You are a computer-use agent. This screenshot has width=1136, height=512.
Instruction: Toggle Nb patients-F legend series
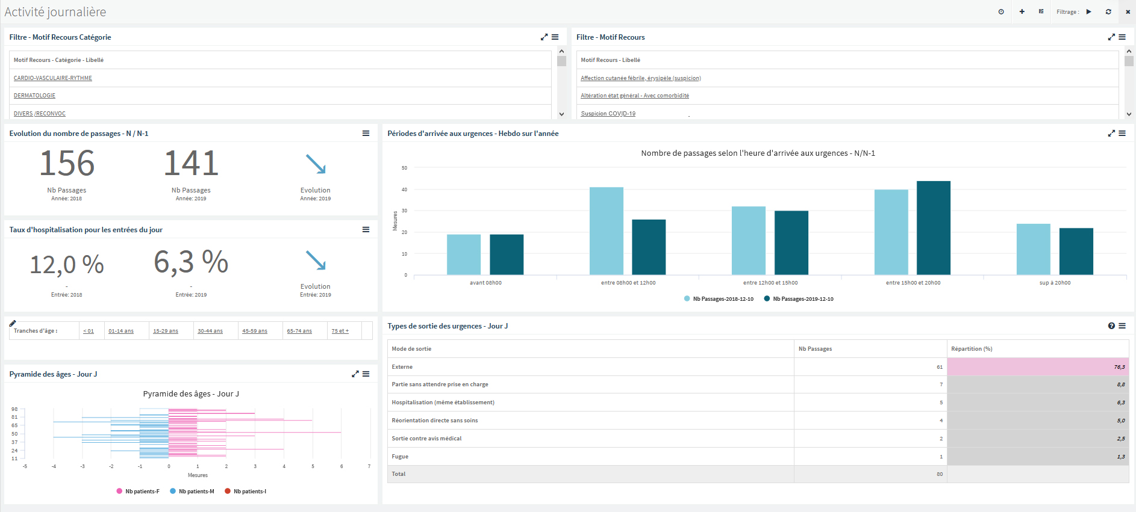(138, 492)
